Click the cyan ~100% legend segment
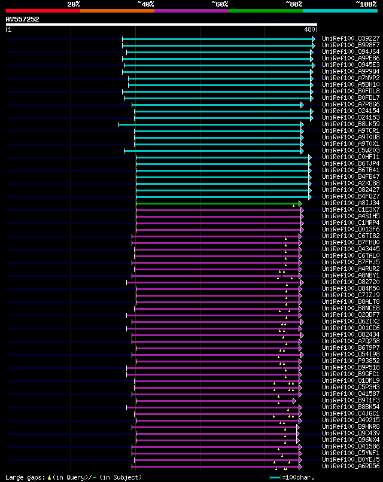The image size is (383, 482). 340,11
